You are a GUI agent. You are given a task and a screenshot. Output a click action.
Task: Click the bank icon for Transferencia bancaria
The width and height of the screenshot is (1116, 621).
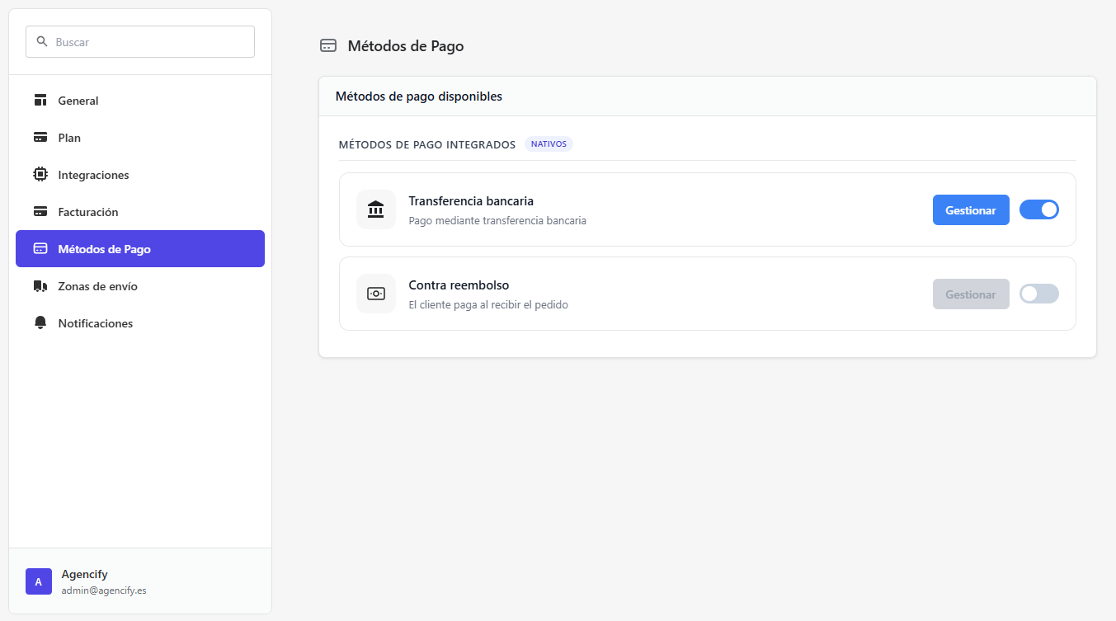[x=376, y=209]
